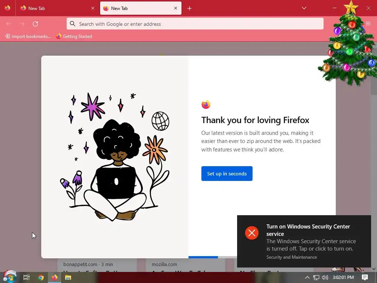Open Task View on the taskbar
This screenshot has width=377, height=283.
(27, 277)
